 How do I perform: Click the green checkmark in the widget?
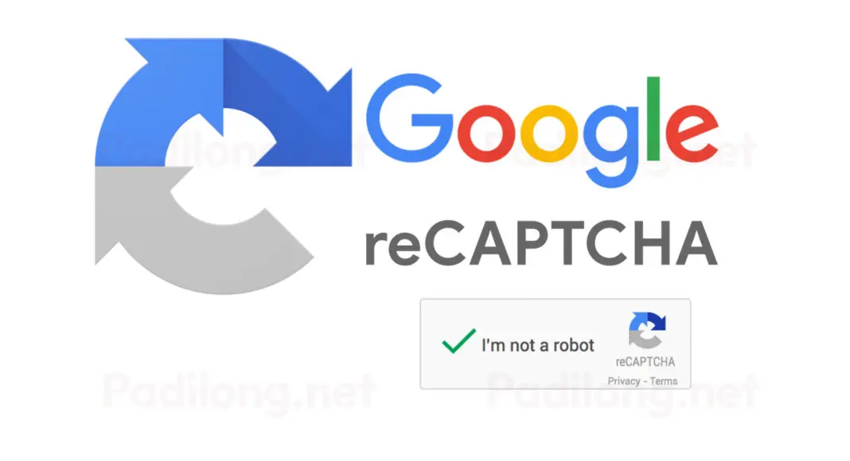(458, 341)
